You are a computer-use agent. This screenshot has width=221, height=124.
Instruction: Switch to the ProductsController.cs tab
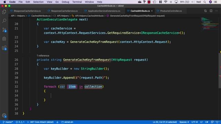pos(171,11)
